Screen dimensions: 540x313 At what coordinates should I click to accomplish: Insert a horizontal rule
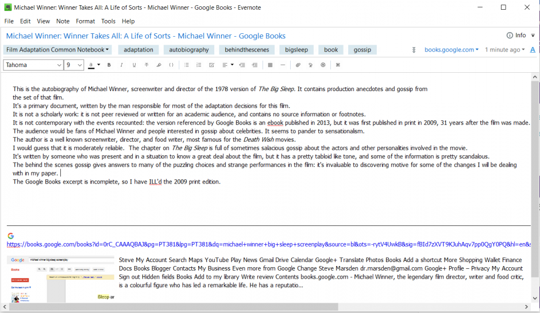pyautogui.click(x=283, y=65)
